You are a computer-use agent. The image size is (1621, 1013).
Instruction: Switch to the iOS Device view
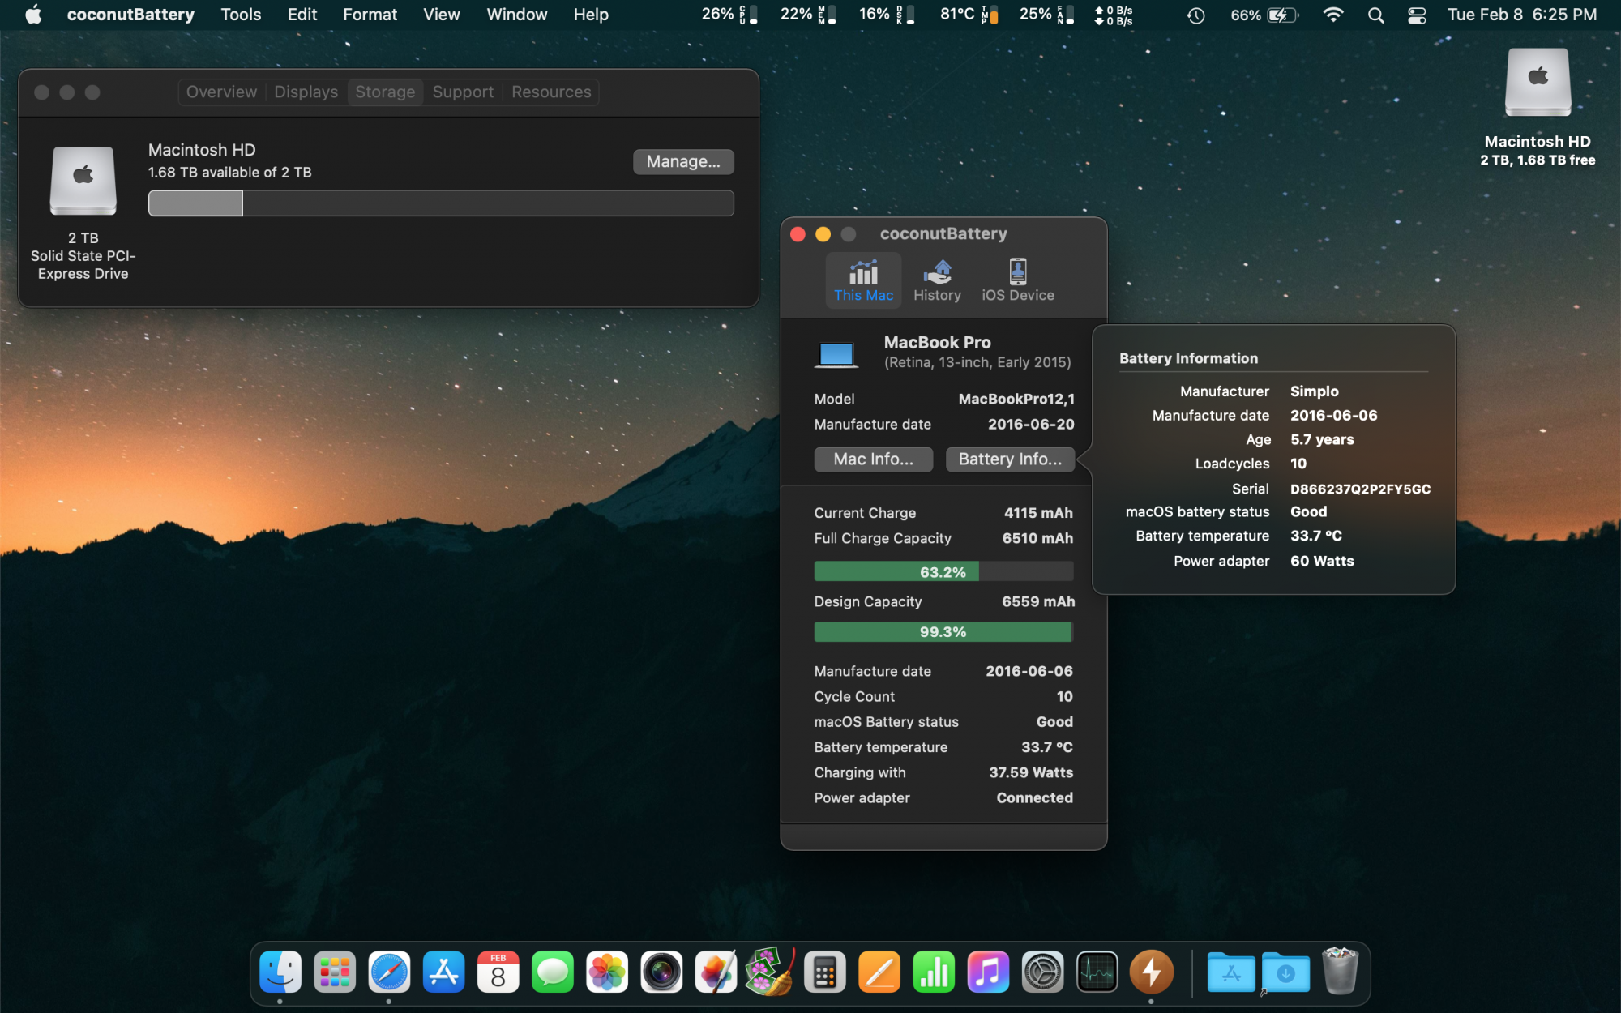(x=1018, y=280)
